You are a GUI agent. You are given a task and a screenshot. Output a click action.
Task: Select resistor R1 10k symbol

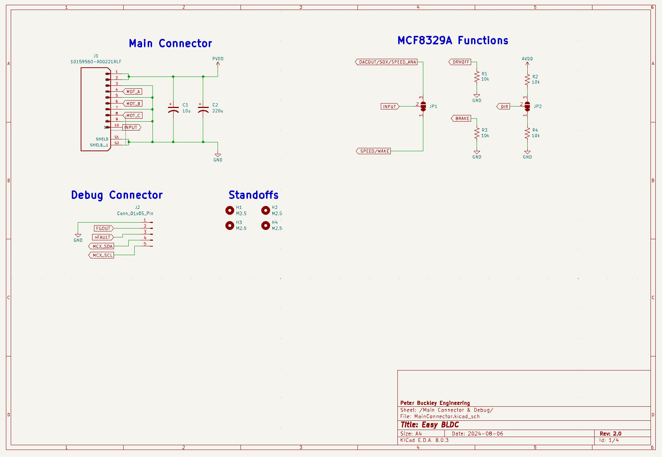click(477, 77)
